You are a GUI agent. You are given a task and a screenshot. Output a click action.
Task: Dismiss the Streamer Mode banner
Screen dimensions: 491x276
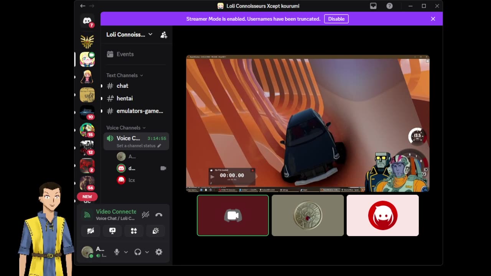pyautogui.click(x=433, y=19)
